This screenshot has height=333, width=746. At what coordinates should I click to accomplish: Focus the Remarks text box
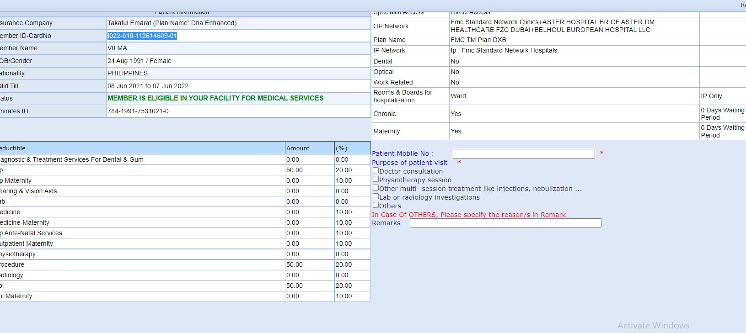505,223
